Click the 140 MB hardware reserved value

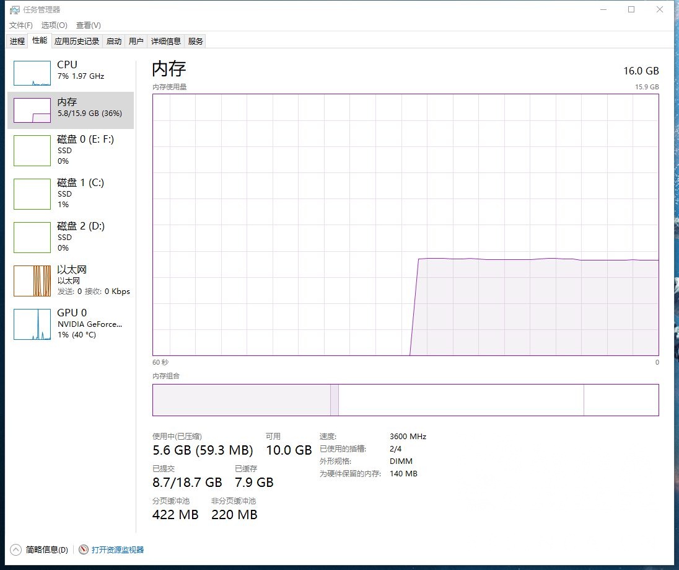pos(403,474)
